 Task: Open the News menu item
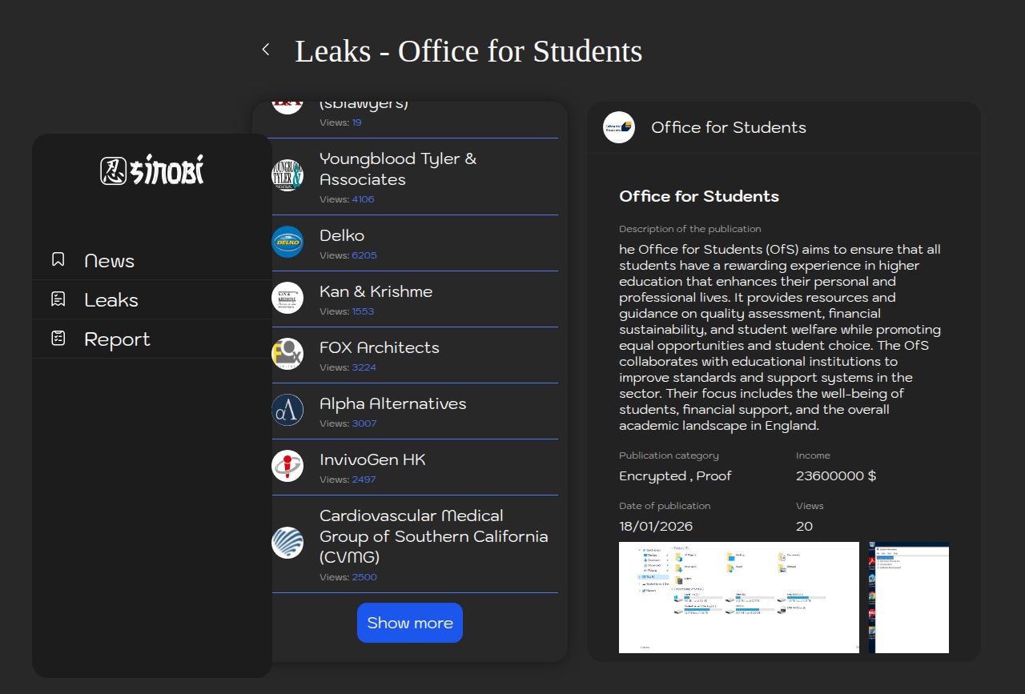point(109,261)
